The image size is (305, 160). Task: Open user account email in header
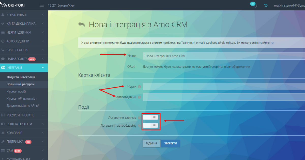(x=289, y=5)
